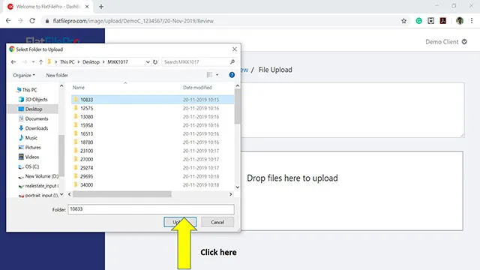Go up one folder level in dialog
The height and width of the screenshot is (270, 480).
tap(40, 61)
